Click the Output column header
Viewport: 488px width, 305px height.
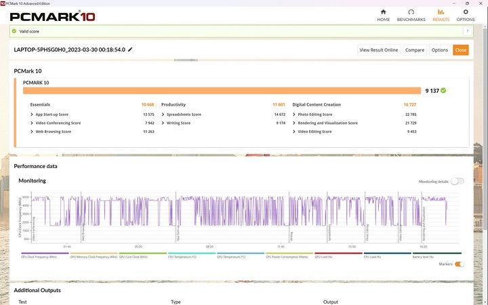coord(331,302)
